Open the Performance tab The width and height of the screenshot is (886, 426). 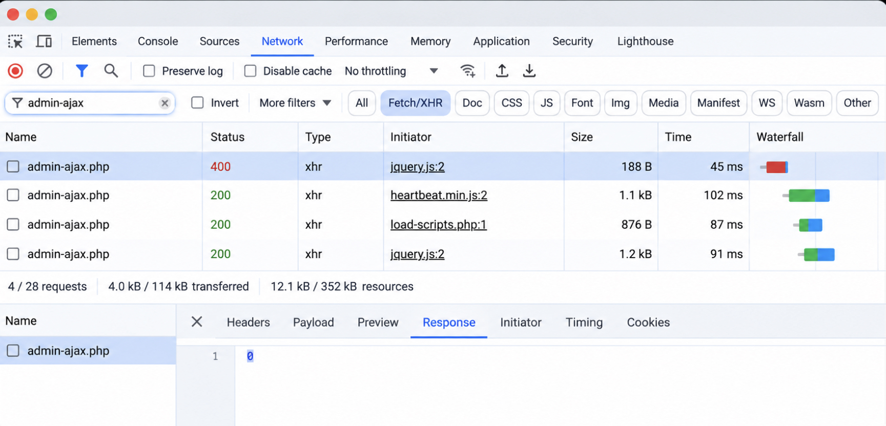click(x=356, y=41)
